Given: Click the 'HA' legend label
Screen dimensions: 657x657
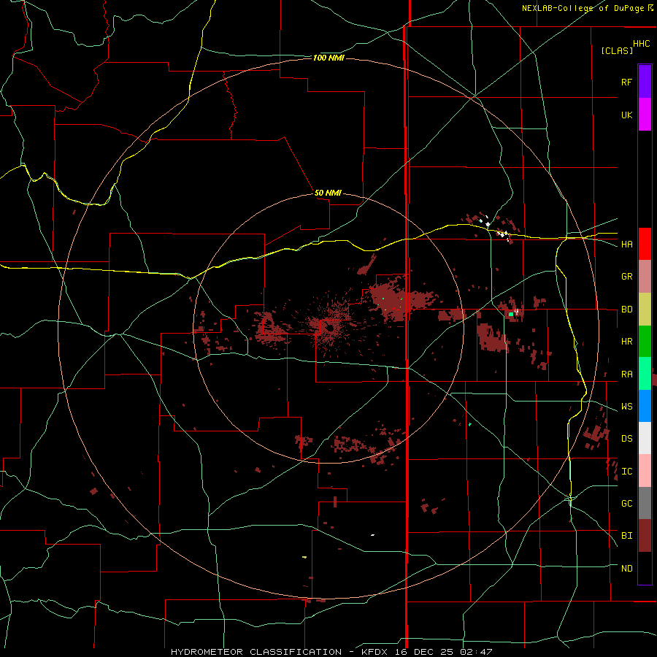Looking at the screenshot, I should tap(626, 245).
